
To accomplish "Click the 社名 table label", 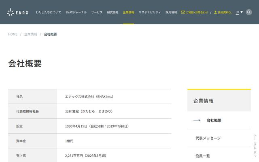I will click(19, 96).
